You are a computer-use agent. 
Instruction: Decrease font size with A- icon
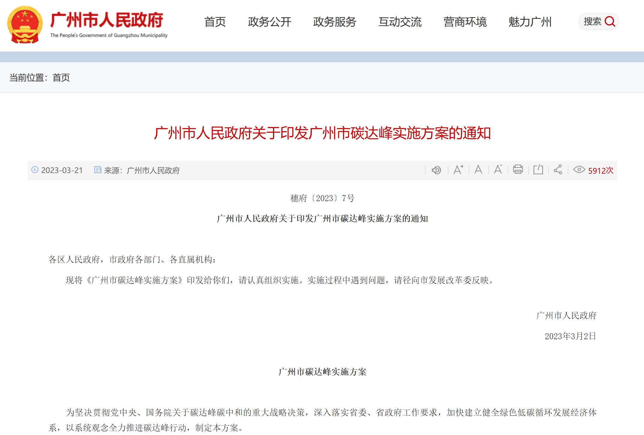coord(498,169)
